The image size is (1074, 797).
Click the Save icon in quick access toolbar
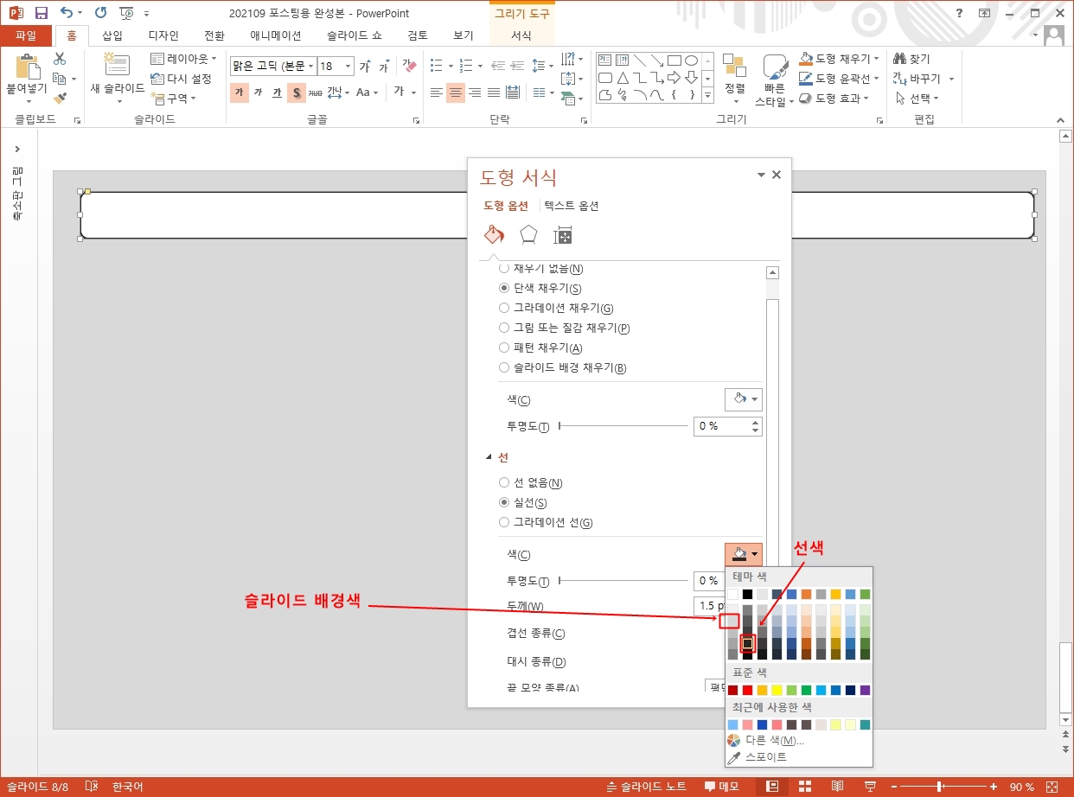(41, 13)
